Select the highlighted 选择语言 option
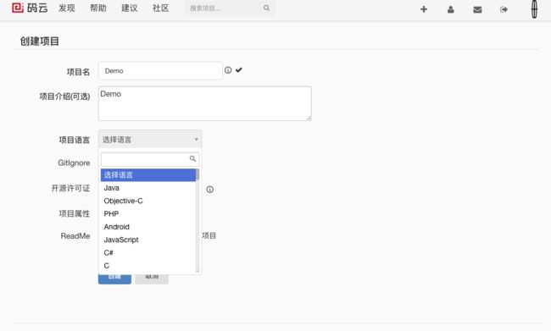This screenshot has width=551, height=331. tap(148, 175)
